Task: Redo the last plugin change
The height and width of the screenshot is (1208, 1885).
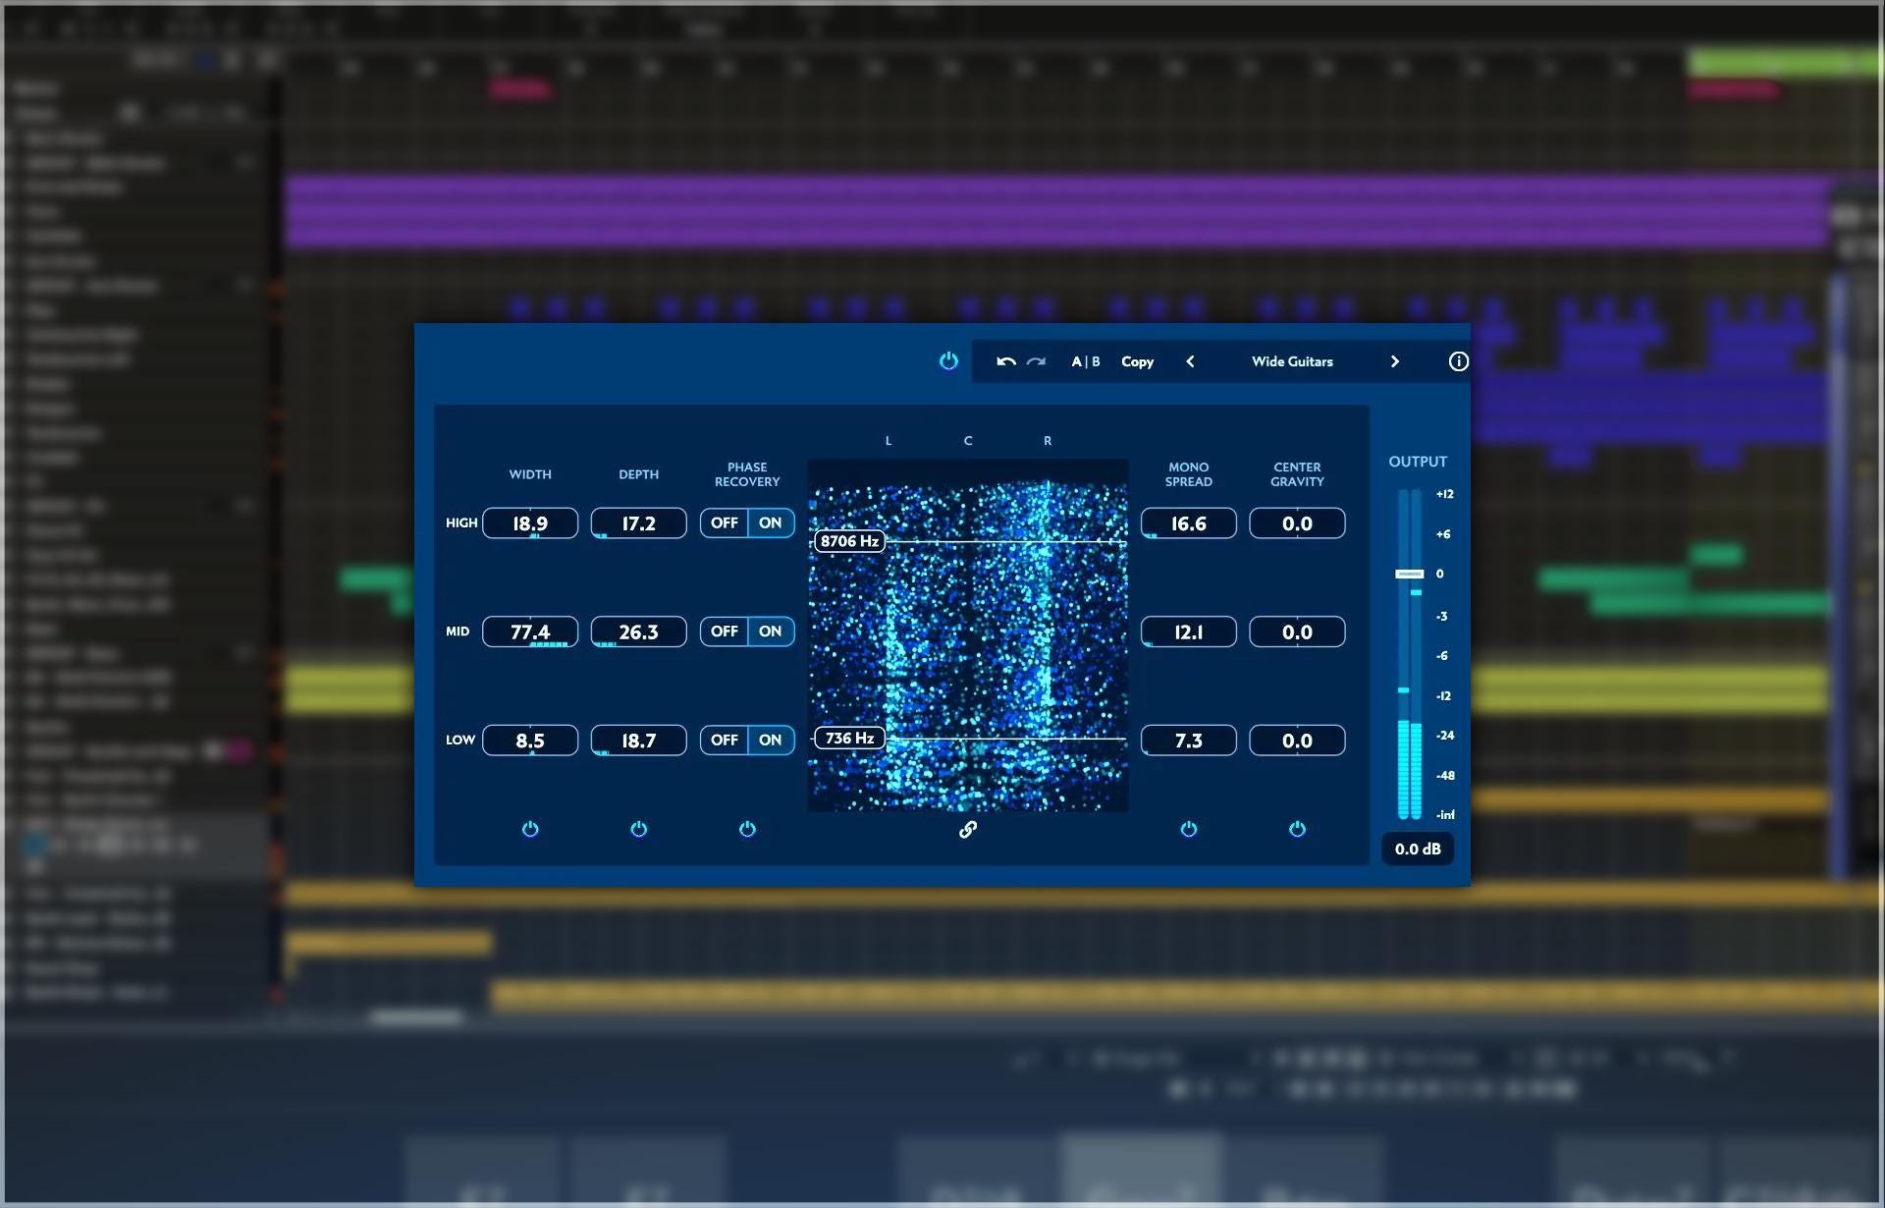Action: point(1037,361)
